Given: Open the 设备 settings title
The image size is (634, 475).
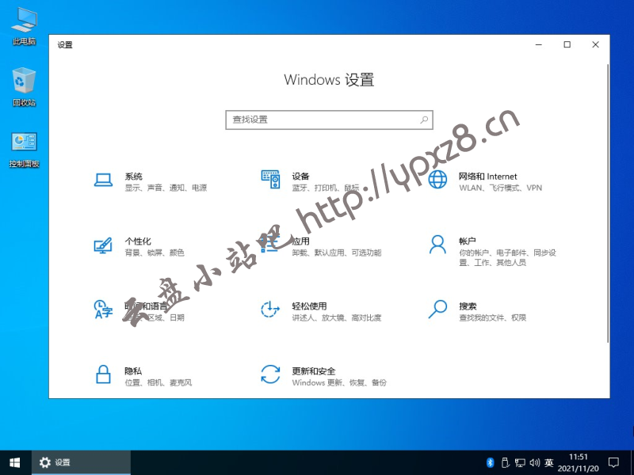Looking at the screenshot, I should [x=300, y=177].
